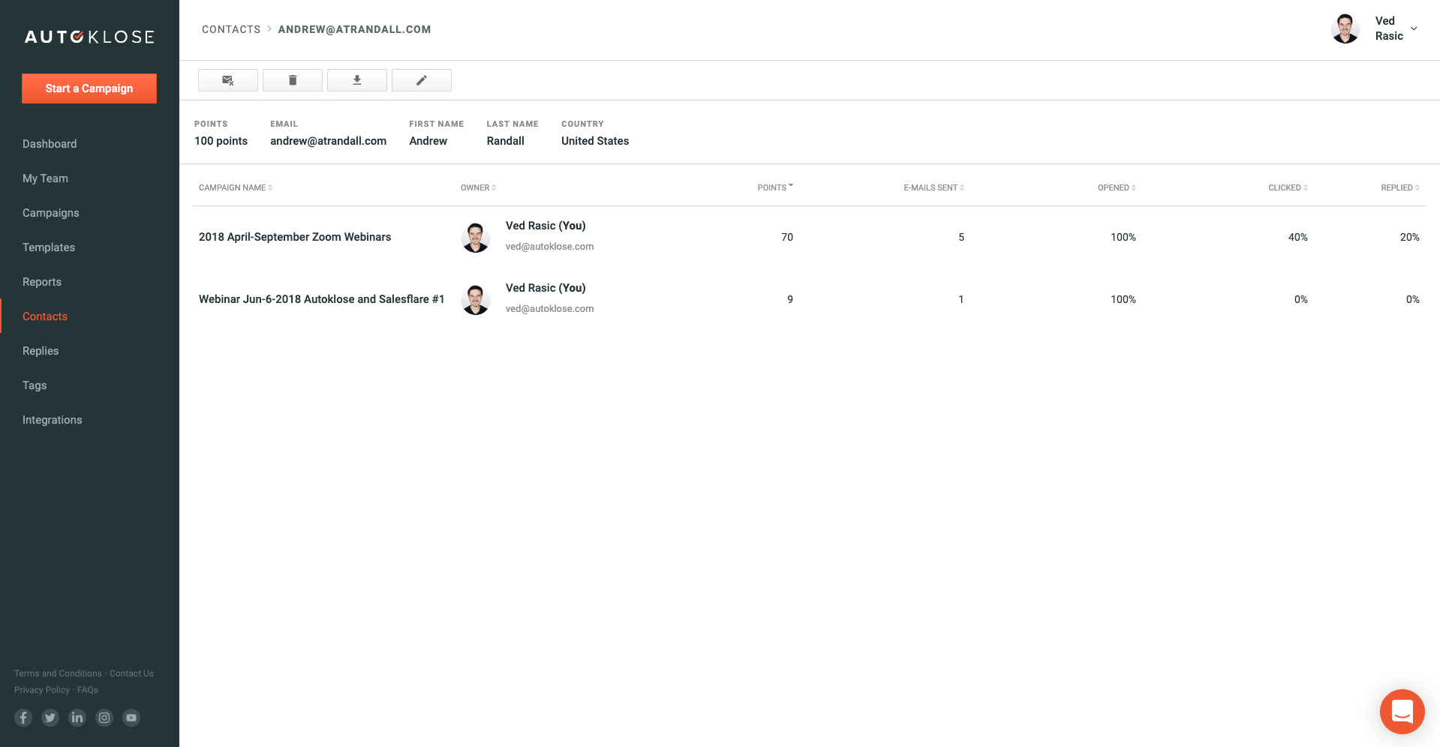Open the YouTube social icon
Viewport: 1440px width, 747px height.
coord(131,718)
